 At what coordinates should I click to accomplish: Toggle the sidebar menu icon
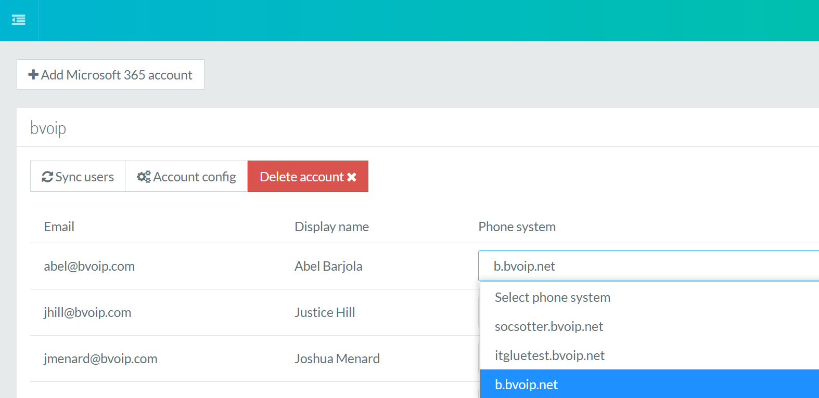(x=19, y=20)
